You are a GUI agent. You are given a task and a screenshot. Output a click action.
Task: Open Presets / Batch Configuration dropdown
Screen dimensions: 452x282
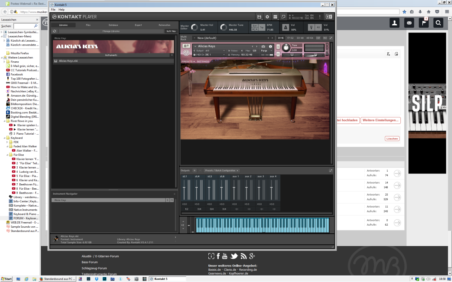tap(222, 171)
